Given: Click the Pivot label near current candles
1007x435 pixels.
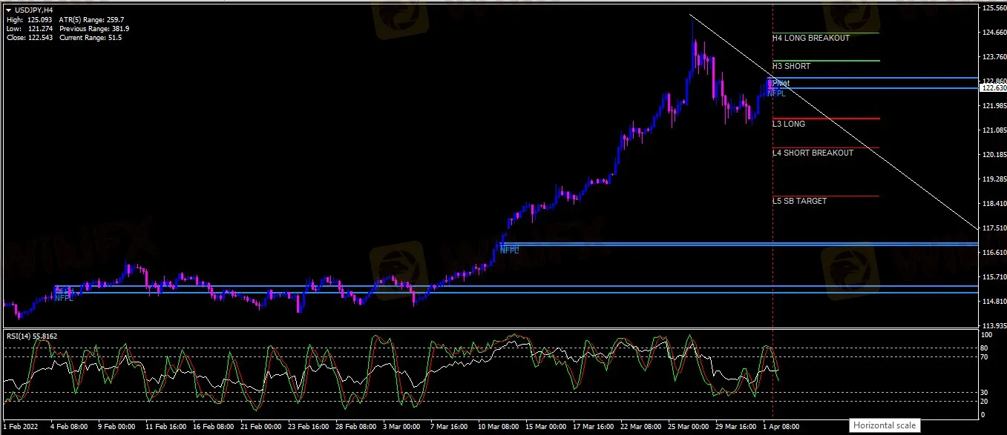Looking at the screenshot, I should [x=781, y=84].
